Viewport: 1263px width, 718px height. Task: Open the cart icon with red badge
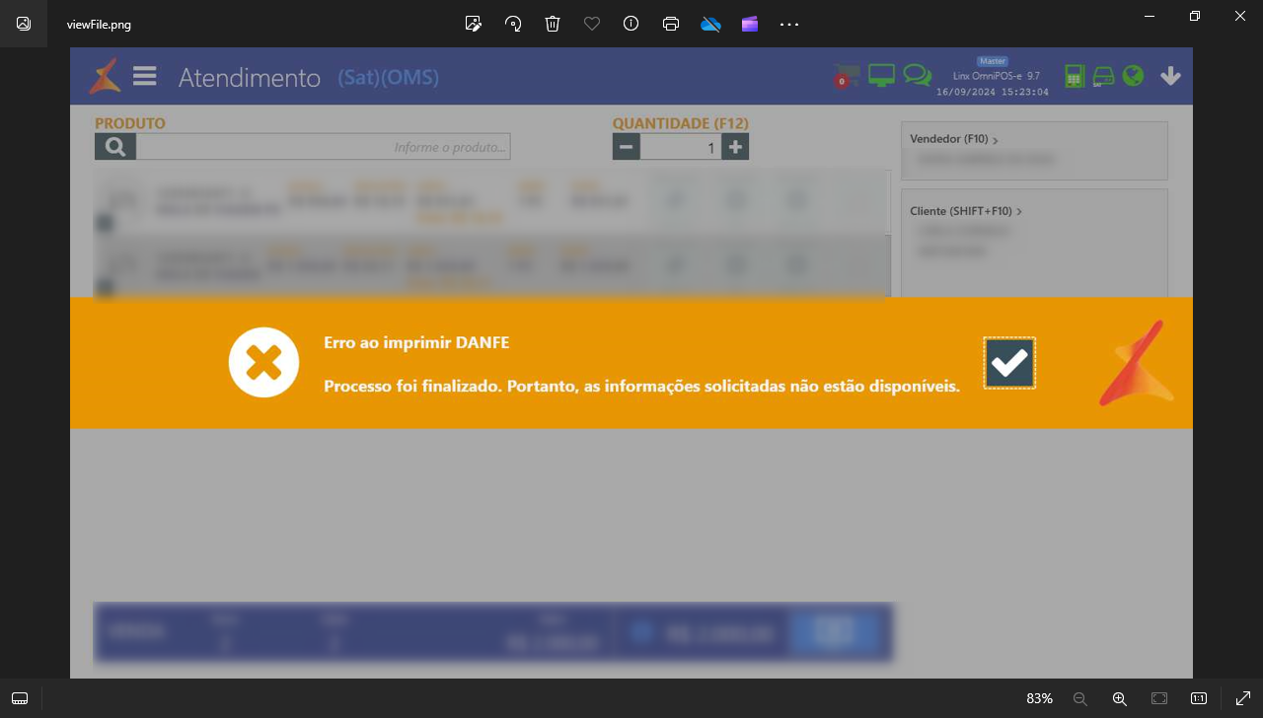pyautogui.click(x=846, y=76)
